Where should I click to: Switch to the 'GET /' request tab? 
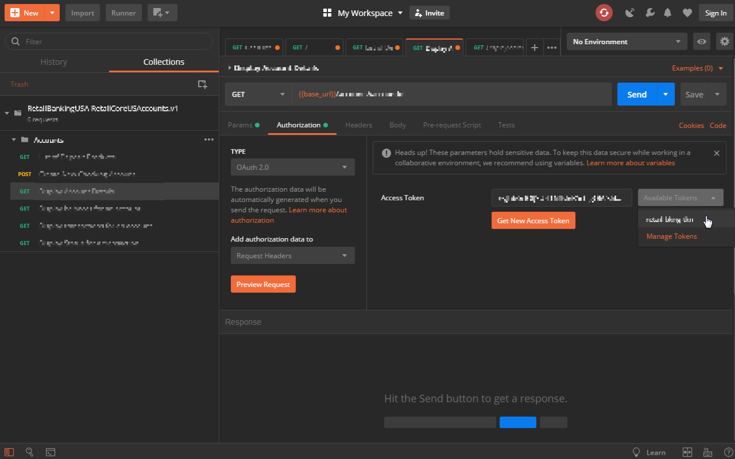[315, 48]
